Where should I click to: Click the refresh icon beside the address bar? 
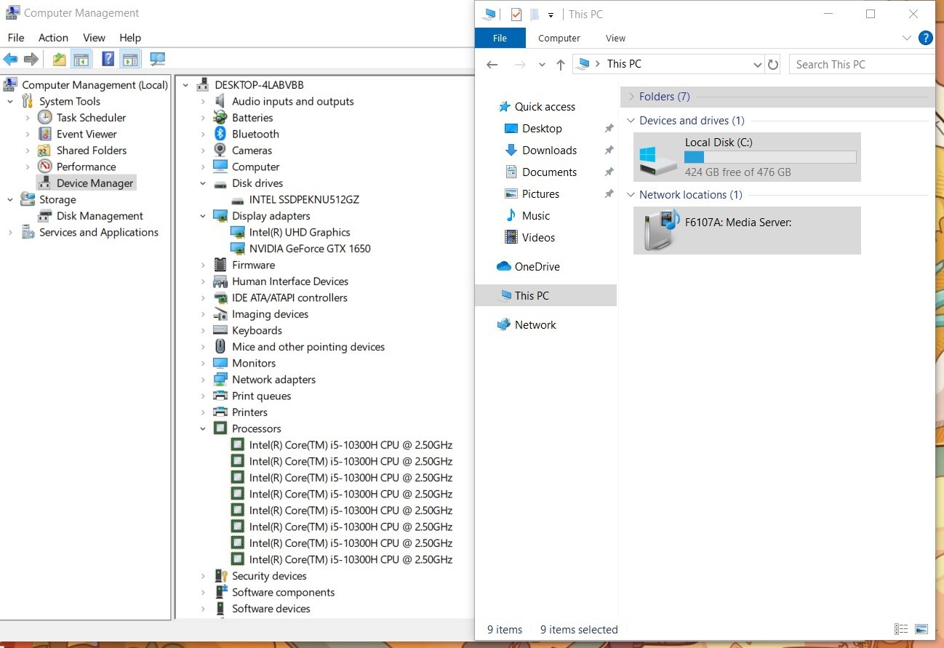[x=773, y=65]
